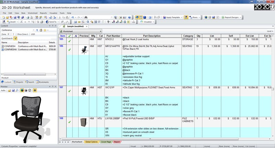Switch to the Global Options sheet tab

91,142
